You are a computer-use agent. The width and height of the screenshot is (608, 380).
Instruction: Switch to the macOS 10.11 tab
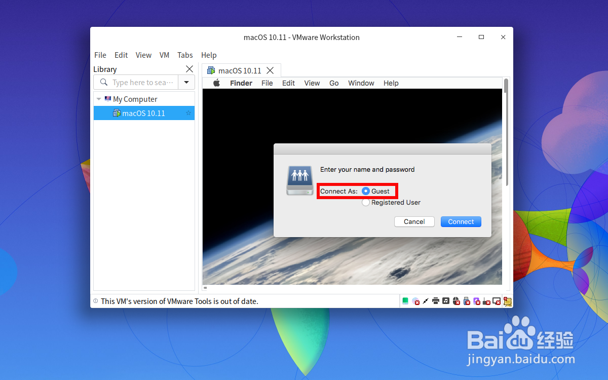(x=241, y=70)
